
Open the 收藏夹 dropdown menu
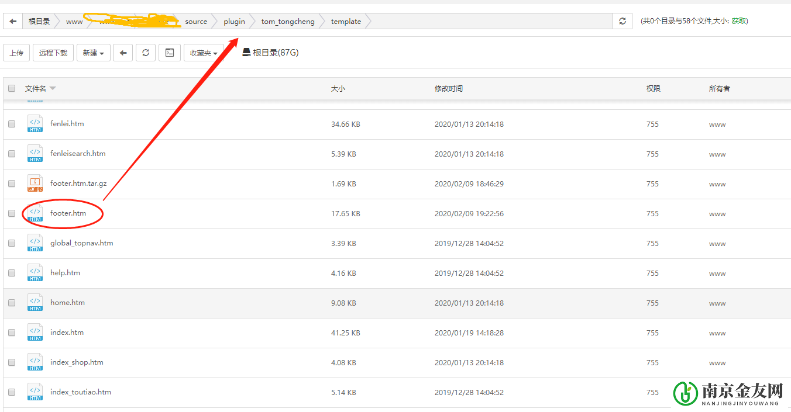[204, 53]
